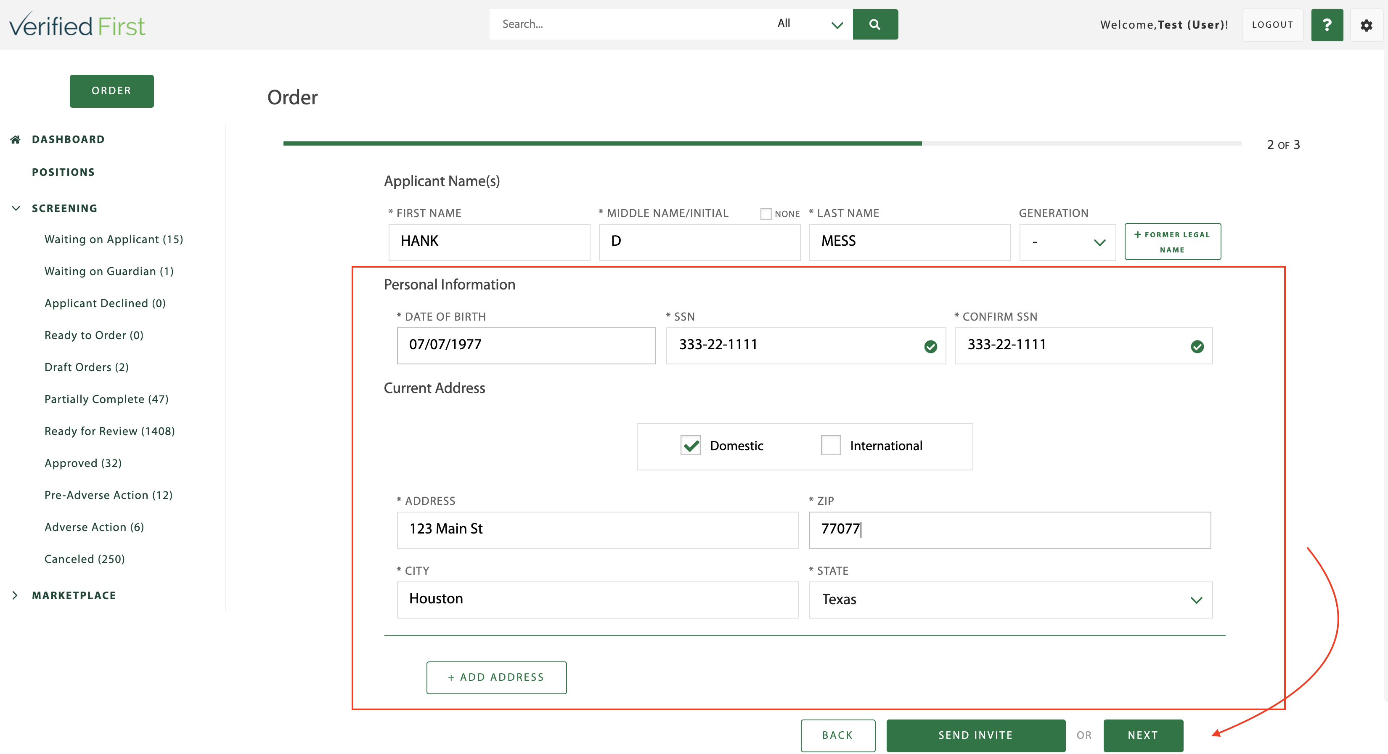The width and height of the screenshot is (1388, 754).
Task: Expand the Marketplace sidebar section
Action: 15,595
